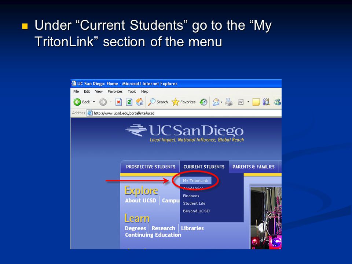
Task: Click Beyond UCSD in the menu
Action: tap(197, 211)
